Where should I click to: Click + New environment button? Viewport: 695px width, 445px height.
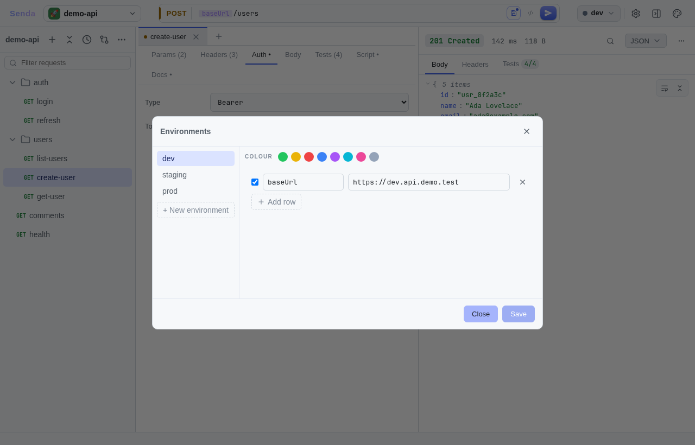click(x=195, y=210)
